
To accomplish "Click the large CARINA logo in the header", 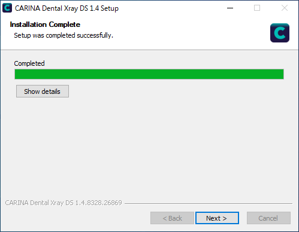I will pyautogui.click(x=280, y=33).
